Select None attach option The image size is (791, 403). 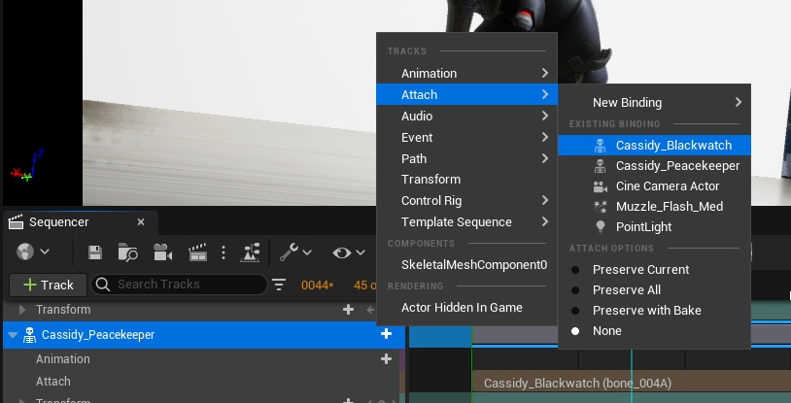[654, 331]
